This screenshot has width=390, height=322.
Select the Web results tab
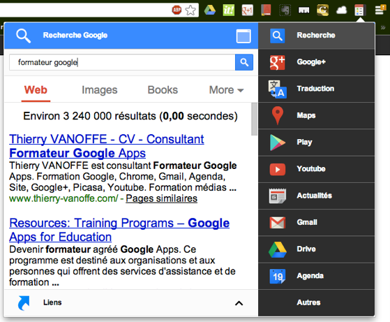(x=36, y=90)
